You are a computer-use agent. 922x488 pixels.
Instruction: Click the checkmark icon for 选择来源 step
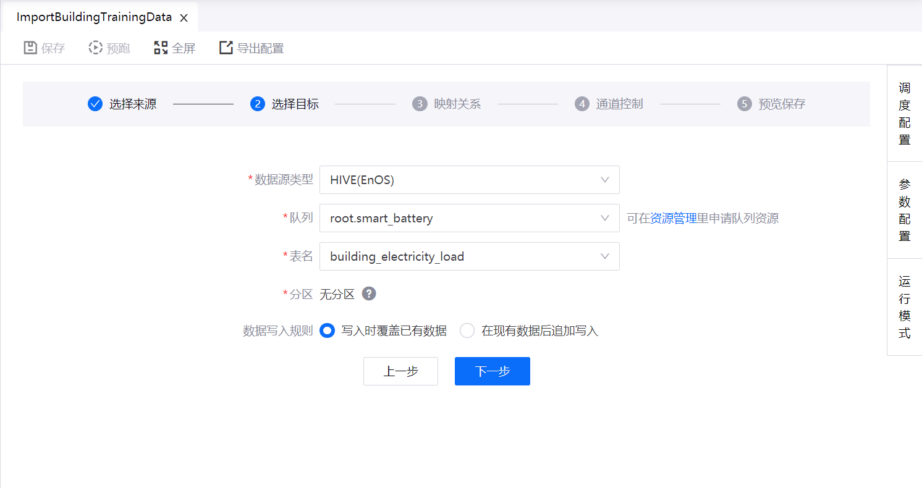click(95, 104)
